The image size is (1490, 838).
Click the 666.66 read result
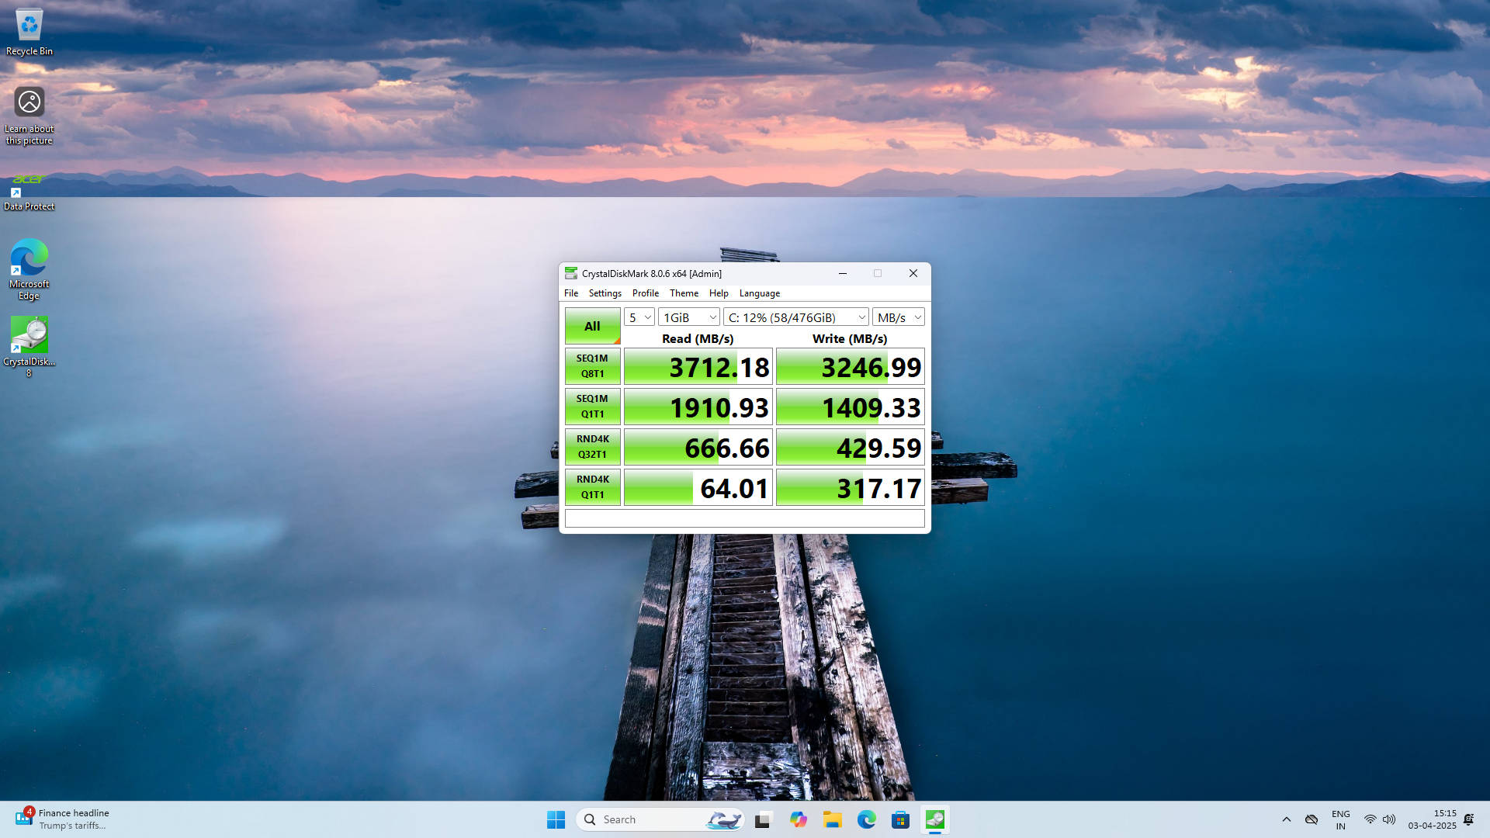(698, 447)
